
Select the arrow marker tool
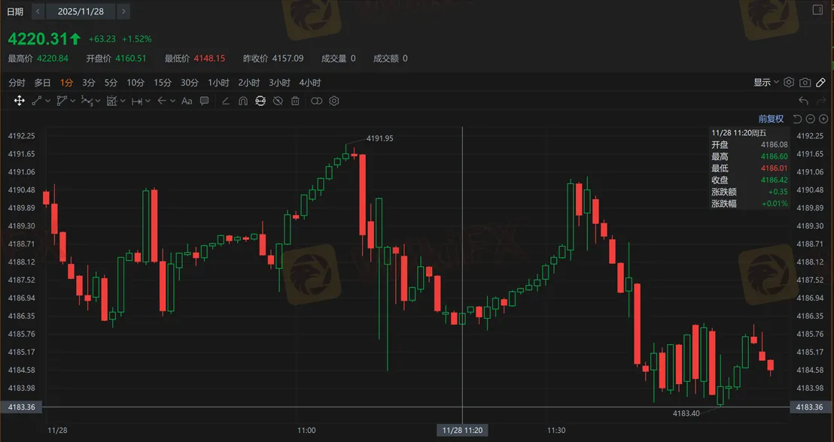[x=162, y=101]
